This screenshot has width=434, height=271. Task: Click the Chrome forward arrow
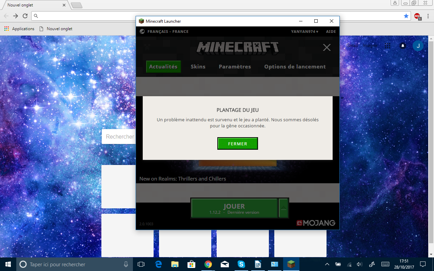16,16
